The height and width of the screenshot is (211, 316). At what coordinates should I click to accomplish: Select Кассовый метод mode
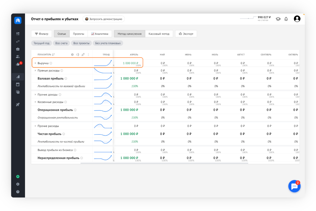(x=159, y=34)
